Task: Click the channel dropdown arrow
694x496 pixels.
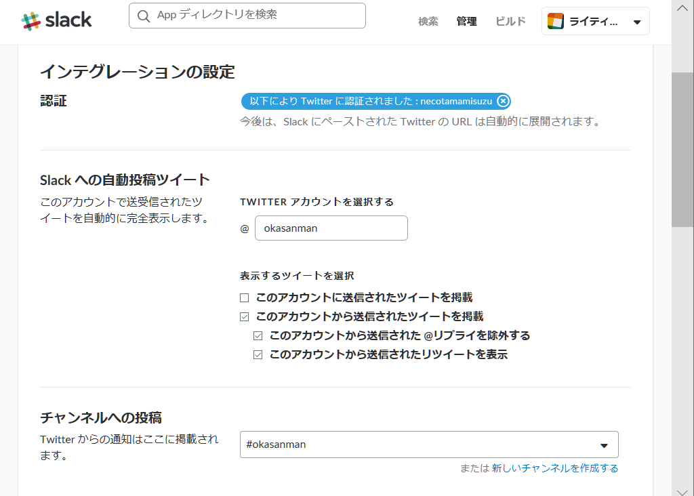Action: (604, 445)
